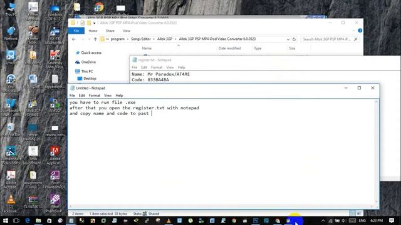This screenshot has width=401, height=225.
Task: Launch Microsoft Edge from taskbar
Action: pyautogui.click(x=27, y=221)
